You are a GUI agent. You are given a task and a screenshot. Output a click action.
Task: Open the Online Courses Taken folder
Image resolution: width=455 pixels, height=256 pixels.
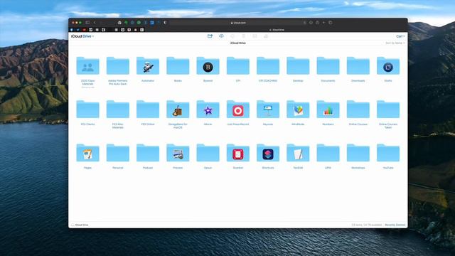click(x=388, y=110)
